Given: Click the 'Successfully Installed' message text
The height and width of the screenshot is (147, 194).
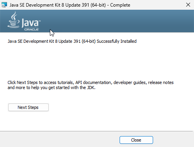Looking at the screenshot, I should click(116, 41).
